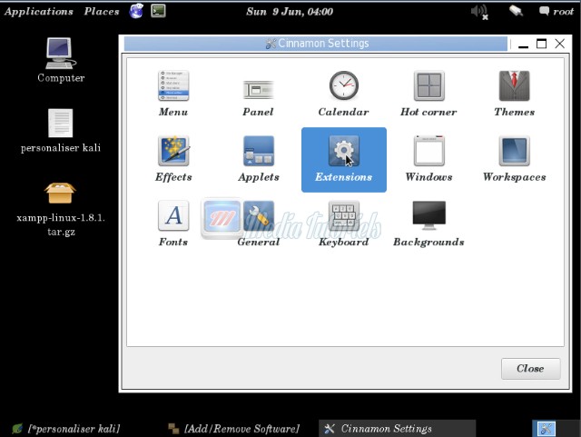Screen dimensions: 581x437
Task: Open the Backgrounds monitor icon
Action: [429, 215]
